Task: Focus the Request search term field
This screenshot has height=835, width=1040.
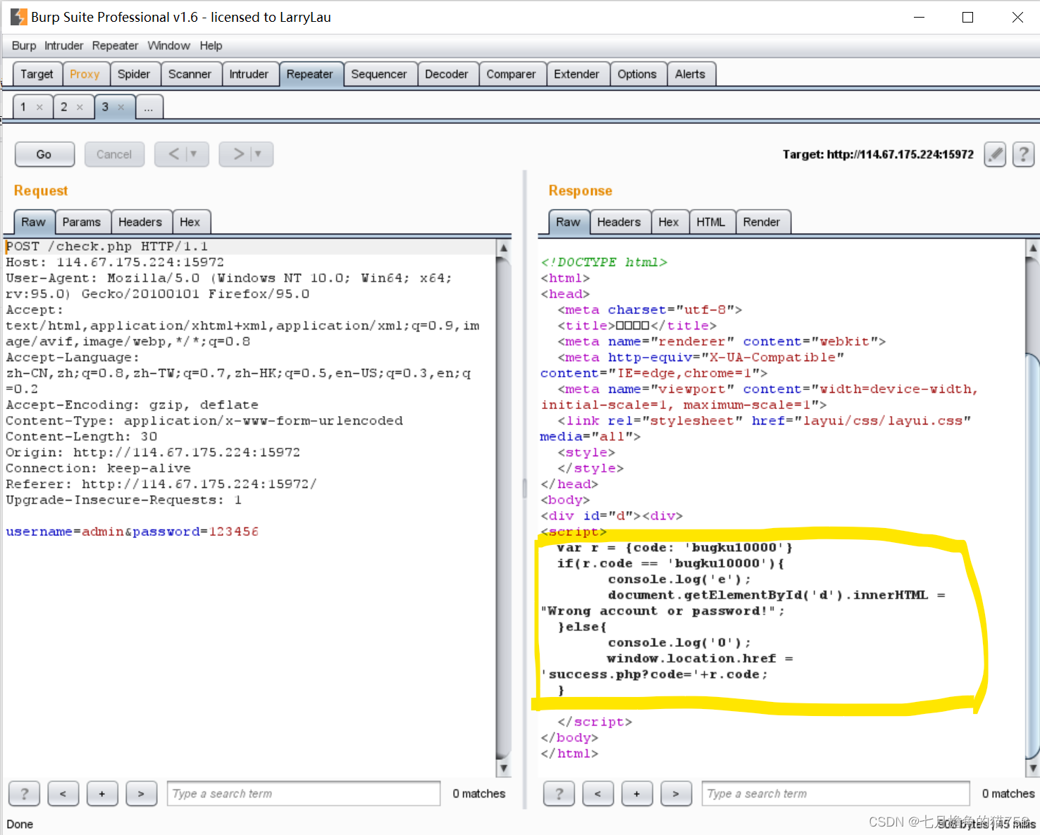Action: pos(304,793)
